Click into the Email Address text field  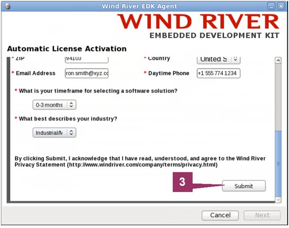click(x=87, y=73)
